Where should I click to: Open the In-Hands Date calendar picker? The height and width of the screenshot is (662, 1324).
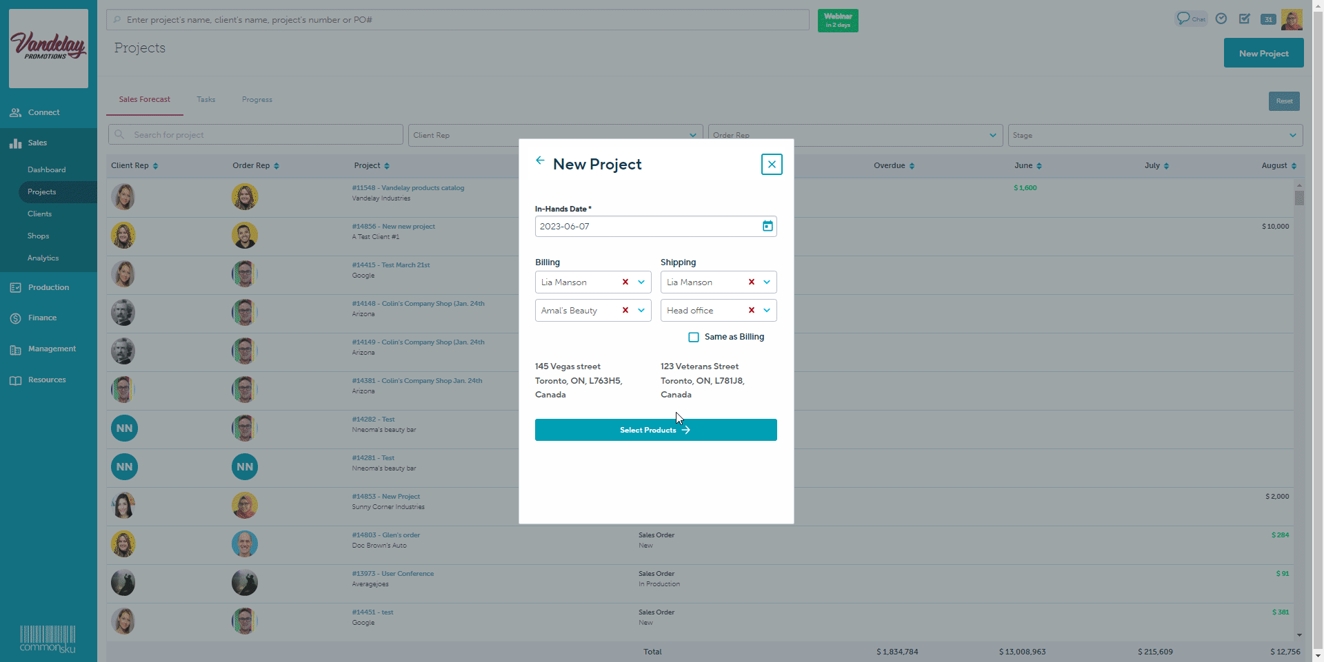click(x=767, y=226)
